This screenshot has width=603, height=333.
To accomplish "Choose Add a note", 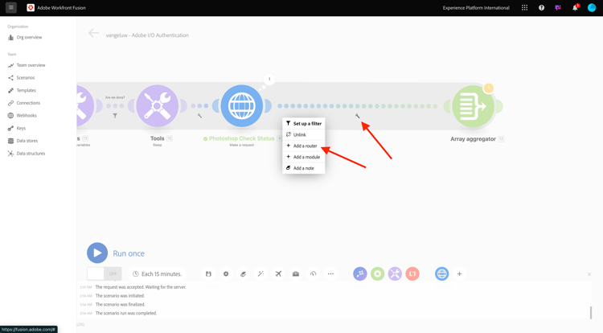I will click(x=304, y=168).
